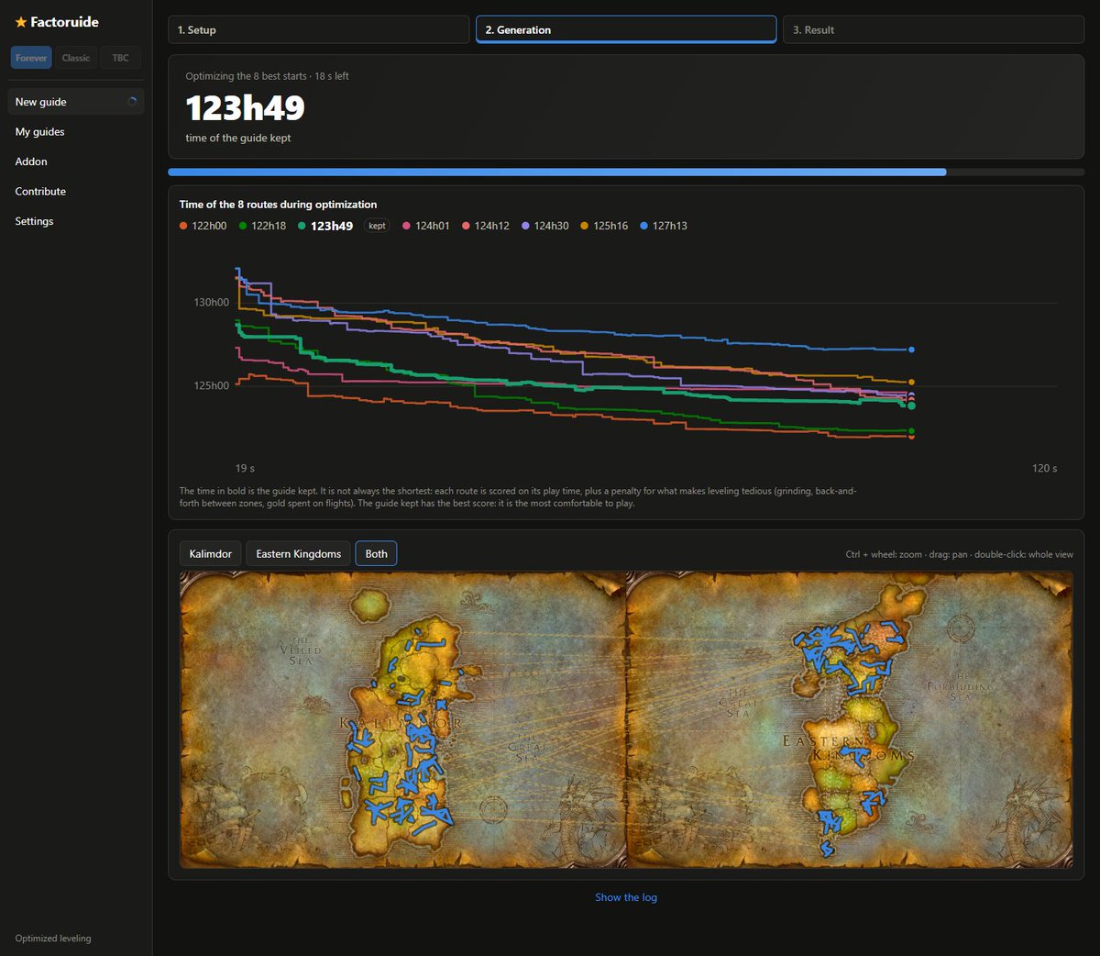Click the Kalimdor continent map image
The height and width of the screenshot is (956, 1100).
pyautogui.click(x=402, y=720)
